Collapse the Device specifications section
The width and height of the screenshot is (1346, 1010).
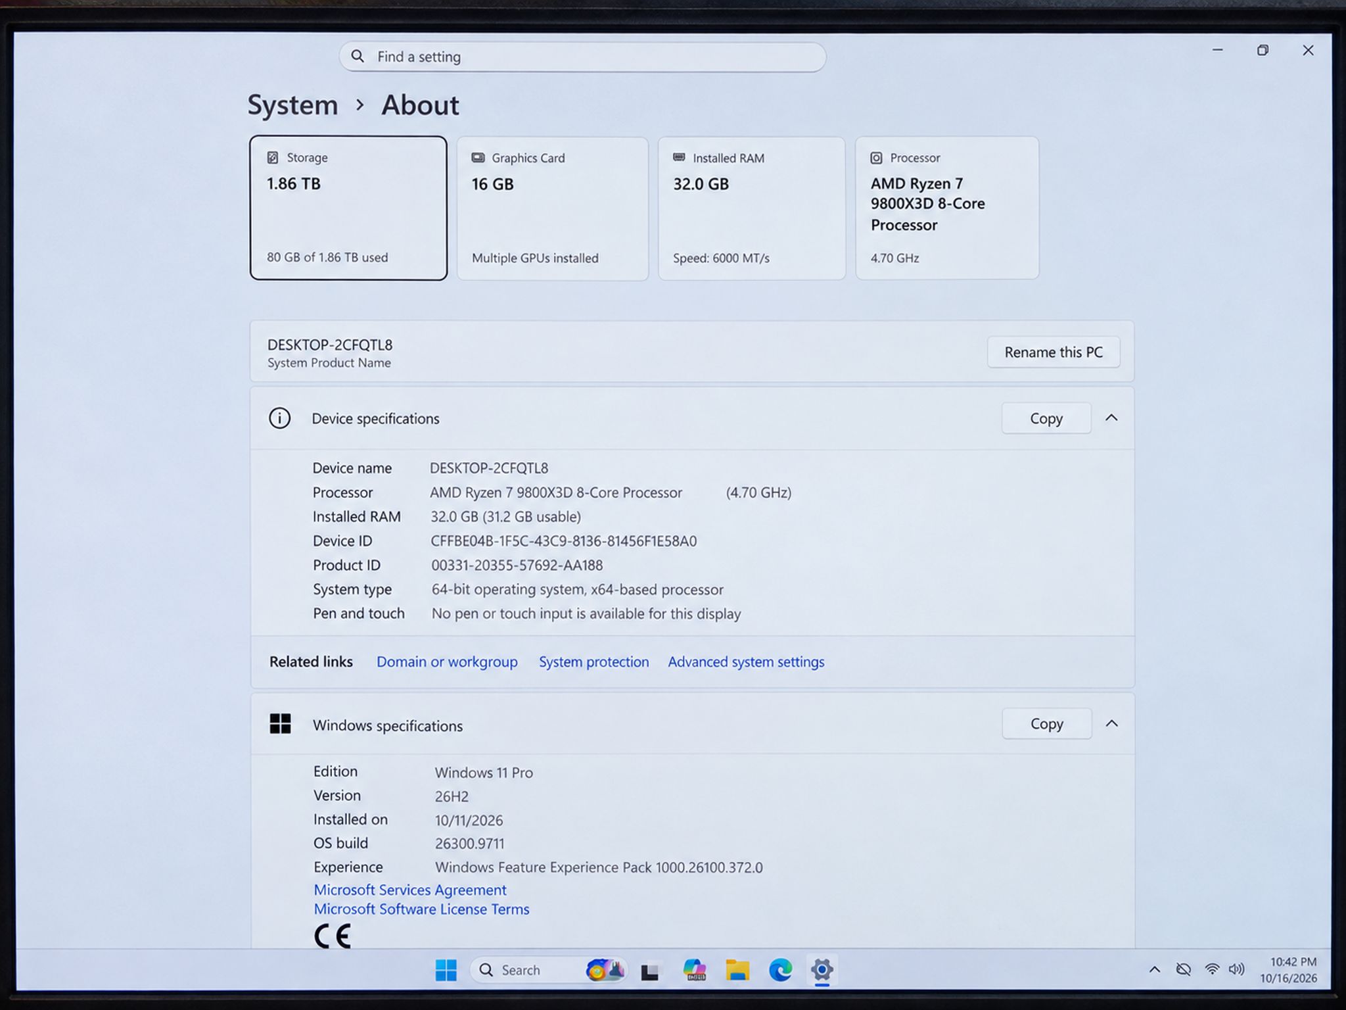[x=1111, y=418]
